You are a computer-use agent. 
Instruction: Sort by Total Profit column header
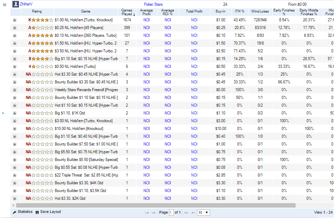[x=194, y=11]
